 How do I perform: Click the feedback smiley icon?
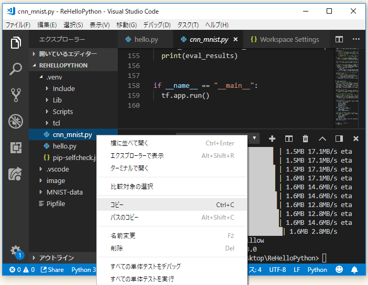coord(339,269)
